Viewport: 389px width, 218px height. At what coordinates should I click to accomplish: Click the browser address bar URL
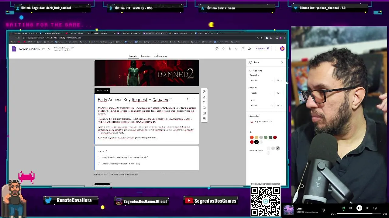(x=53, y=38)
